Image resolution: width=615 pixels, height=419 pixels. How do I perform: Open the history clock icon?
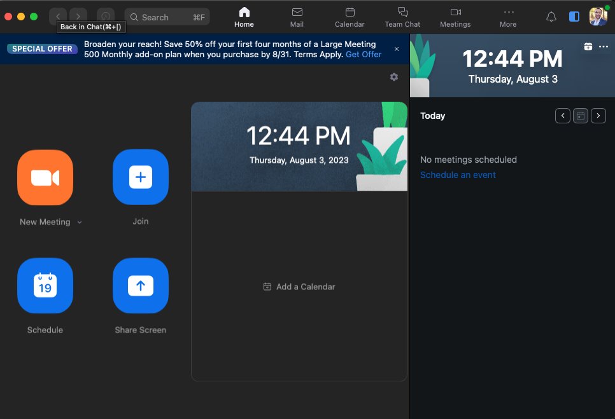[x=106, y=17]
